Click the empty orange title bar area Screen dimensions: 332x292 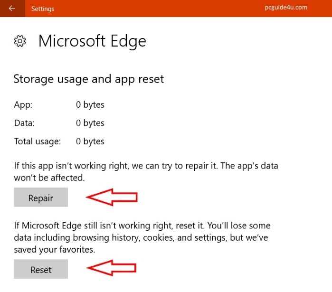tap(166, 9)
